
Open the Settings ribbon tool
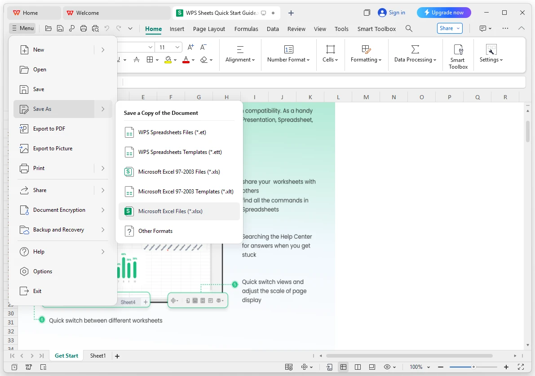point(491,54)
